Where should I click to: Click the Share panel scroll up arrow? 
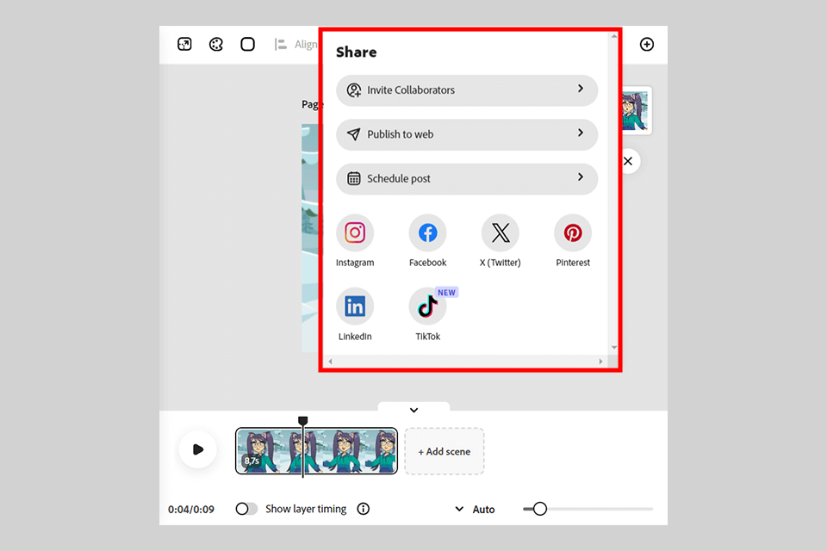click(614, 36)
